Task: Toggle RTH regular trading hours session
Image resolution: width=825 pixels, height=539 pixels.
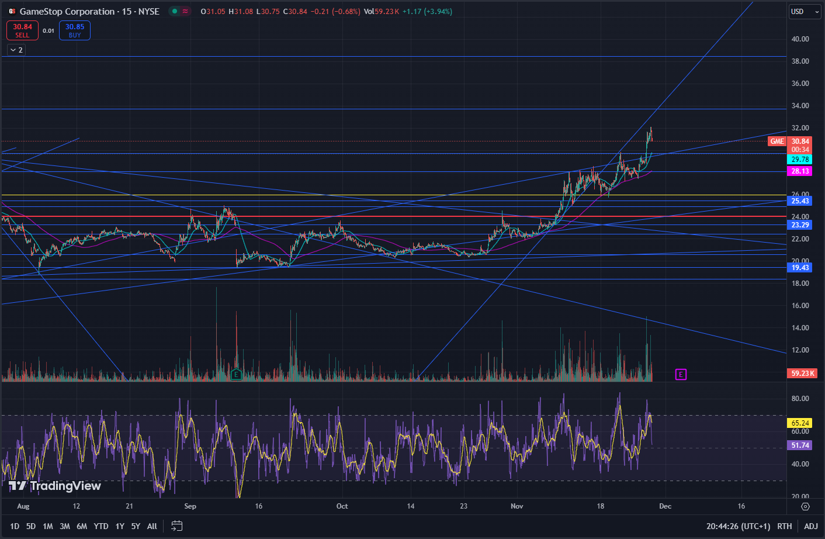Action: (784, 526)
